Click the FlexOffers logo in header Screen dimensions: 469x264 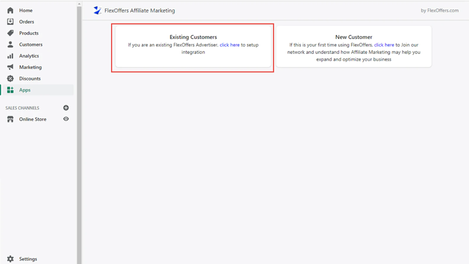97,10
